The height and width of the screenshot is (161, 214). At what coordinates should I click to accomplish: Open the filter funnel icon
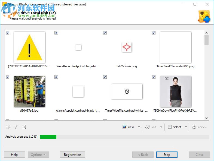(x=16, y=127)
